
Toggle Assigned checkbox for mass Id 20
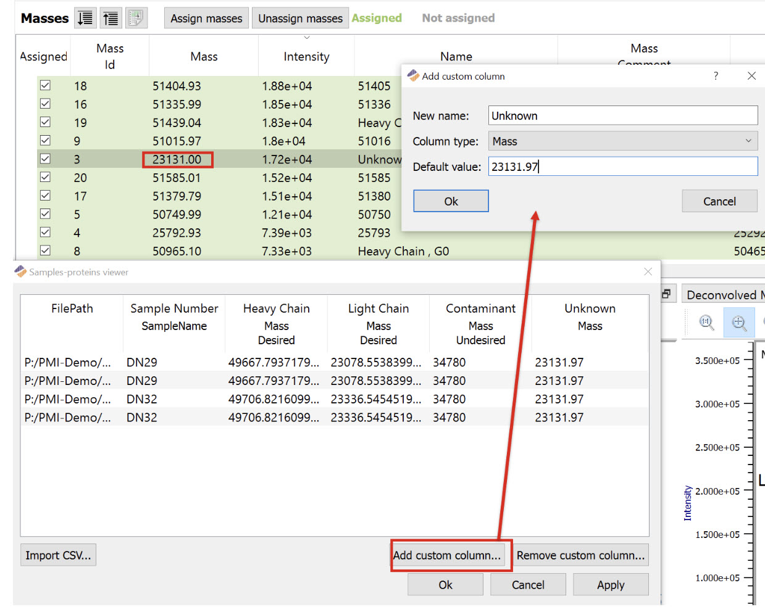[45, 177]
